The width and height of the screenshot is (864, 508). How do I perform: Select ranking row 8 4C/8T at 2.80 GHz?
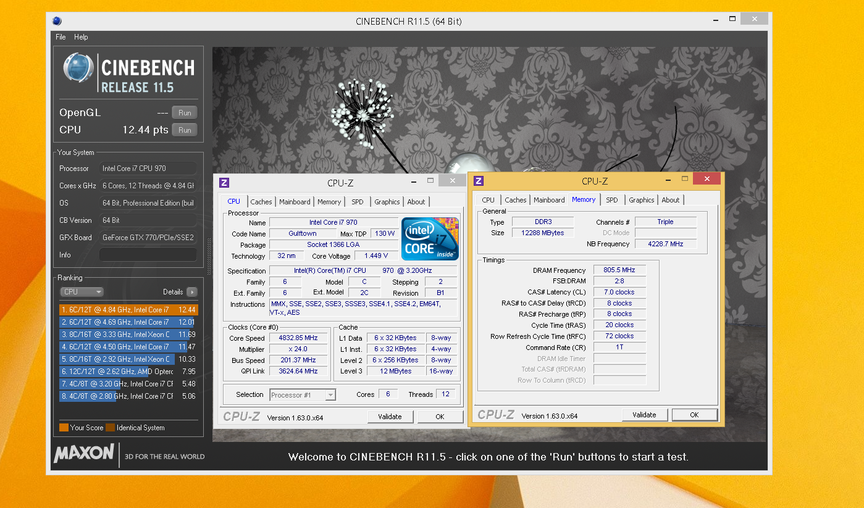128,396
